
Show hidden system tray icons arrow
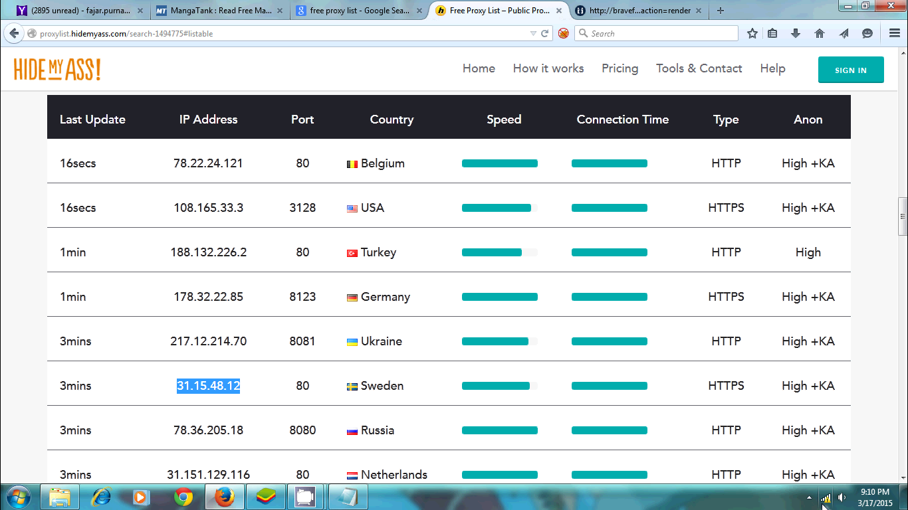coord(809,497)
